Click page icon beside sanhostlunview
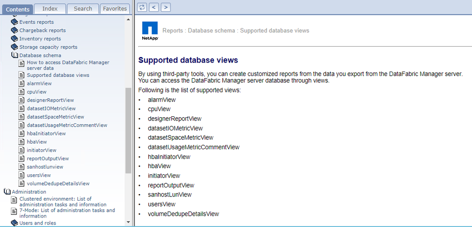This screenshot has height=227, width=472. pyautogui.click(x=21, y=167)
